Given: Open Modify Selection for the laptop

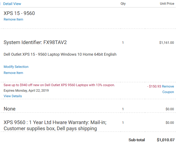Looking at the screenshot, I should click(16, 67).
